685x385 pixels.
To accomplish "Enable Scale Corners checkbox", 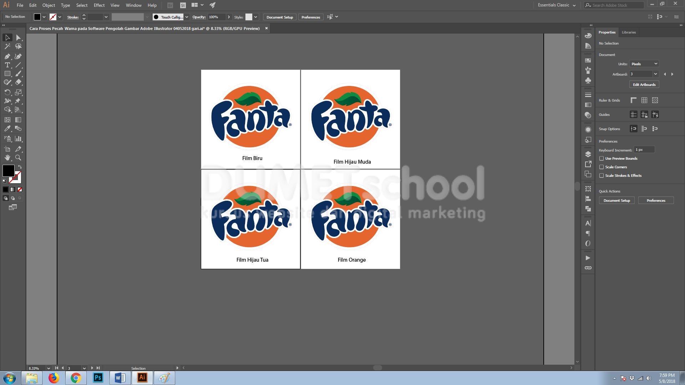I will pos(601,167).
